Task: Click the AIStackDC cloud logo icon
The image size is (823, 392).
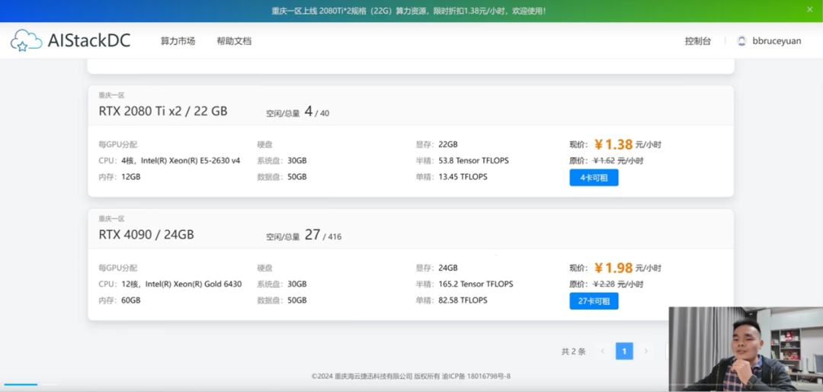Action: (26, 40)
